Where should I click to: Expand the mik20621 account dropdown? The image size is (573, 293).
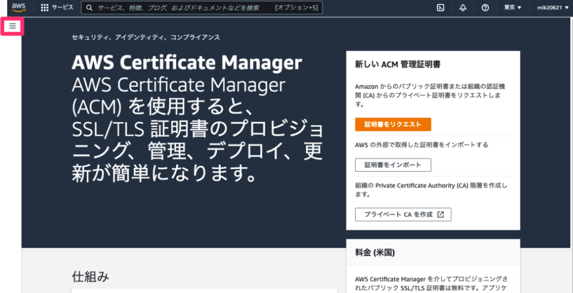click(552, 8)
